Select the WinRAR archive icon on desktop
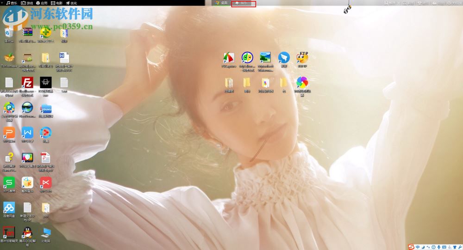 click(x=27, y=33)
